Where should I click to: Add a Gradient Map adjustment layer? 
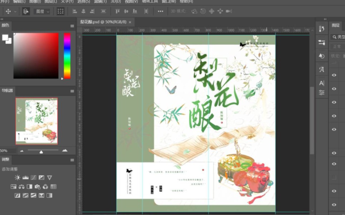coord(49,195)
